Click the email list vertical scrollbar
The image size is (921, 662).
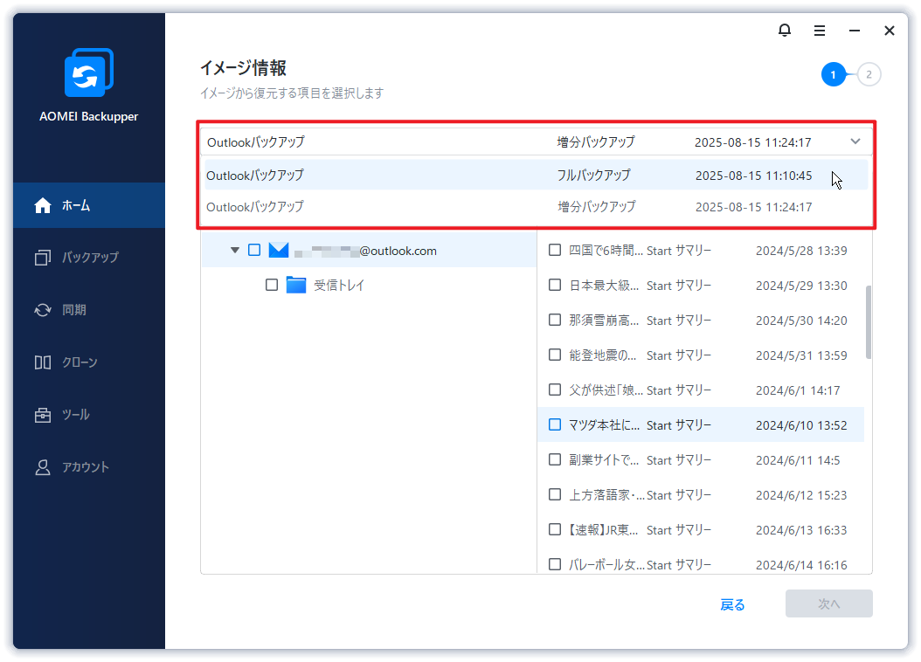[x=869, y=321]
